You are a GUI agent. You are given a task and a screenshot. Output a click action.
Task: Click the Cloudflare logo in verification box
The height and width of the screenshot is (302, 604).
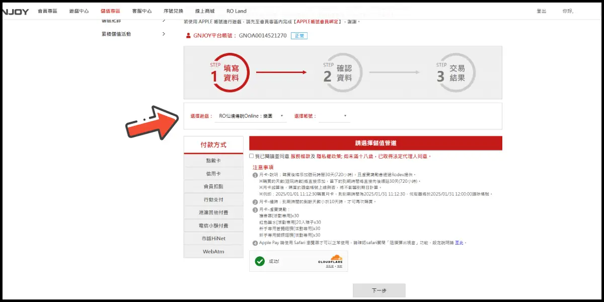[x=330, y=260]
